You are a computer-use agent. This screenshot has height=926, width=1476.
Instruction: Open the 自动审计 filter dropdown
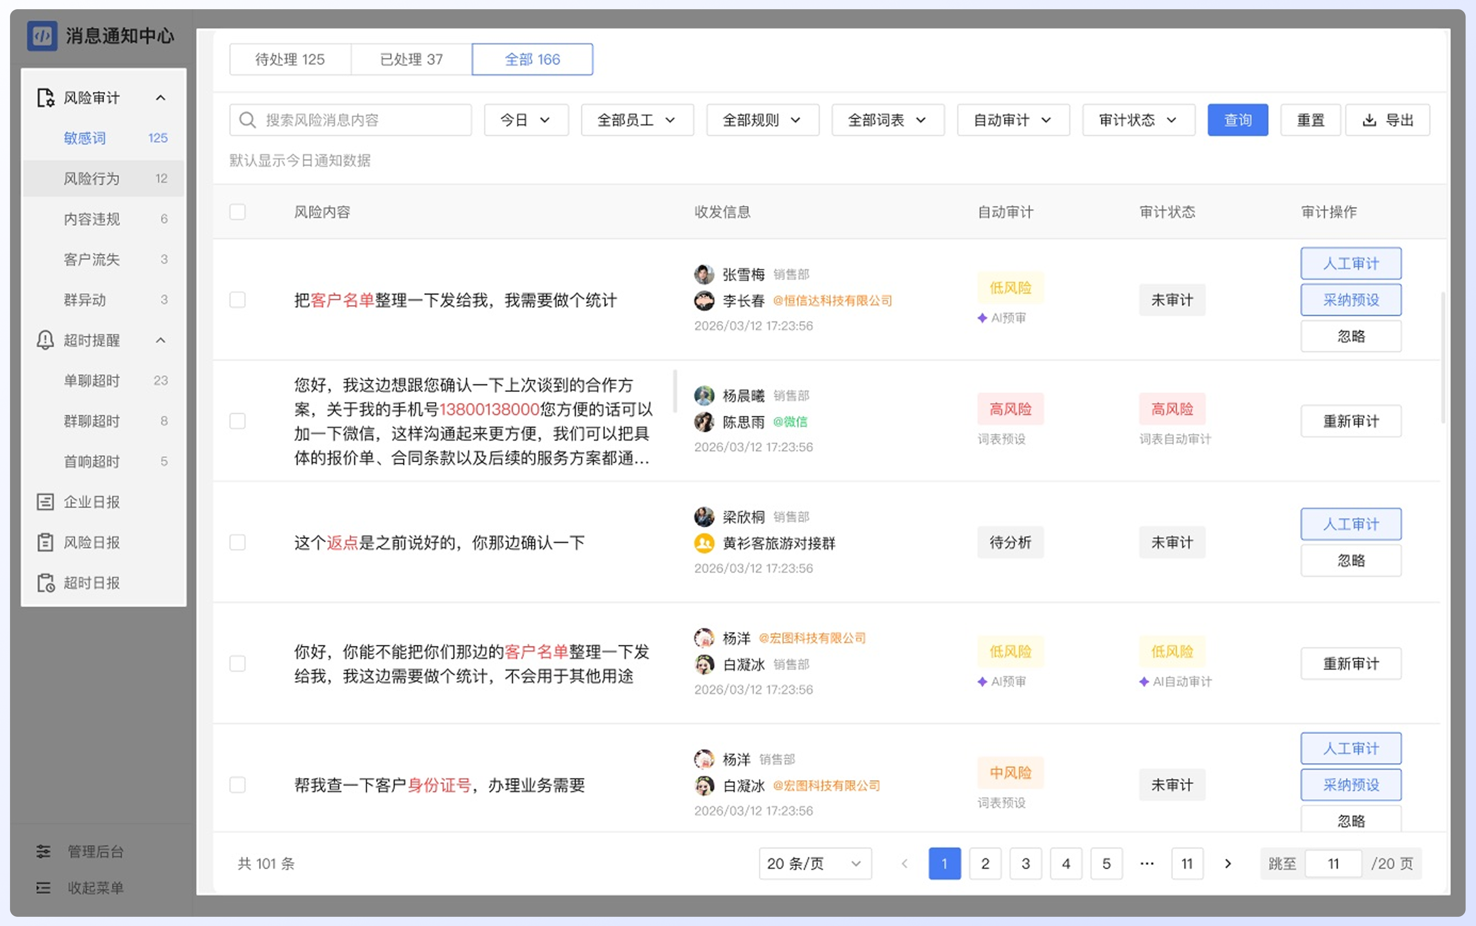click(x=1014, y=120)
